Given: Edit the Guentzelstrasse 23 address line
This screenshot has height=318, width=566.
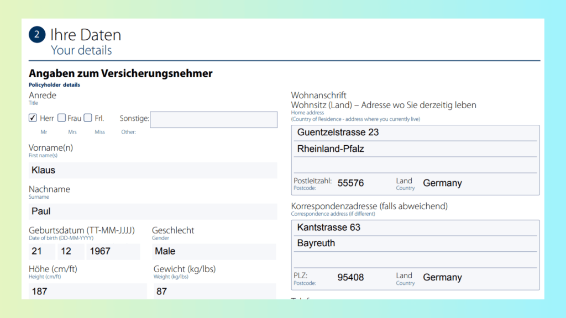Looking at the screenshot, I should point(415,133).
